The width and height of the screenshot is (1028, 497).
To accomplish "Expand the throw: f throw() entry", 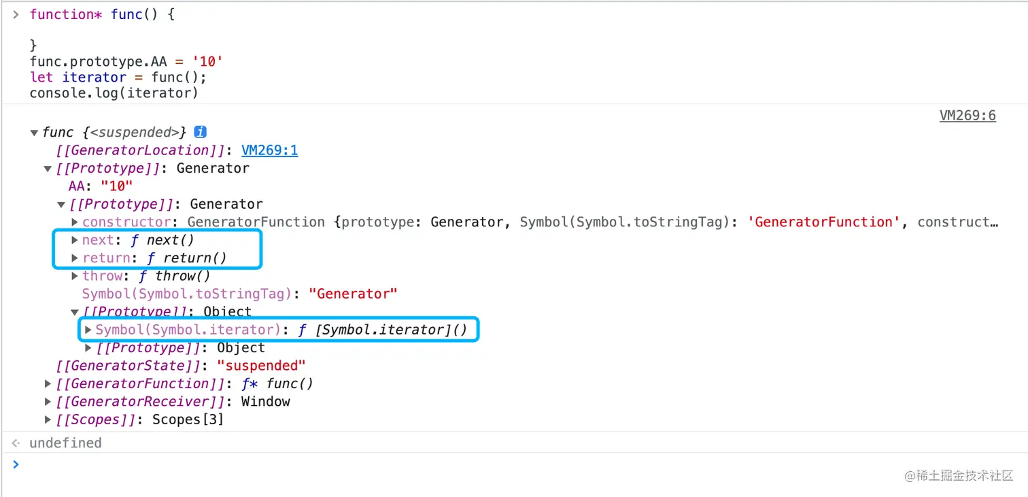I will 75,276.
